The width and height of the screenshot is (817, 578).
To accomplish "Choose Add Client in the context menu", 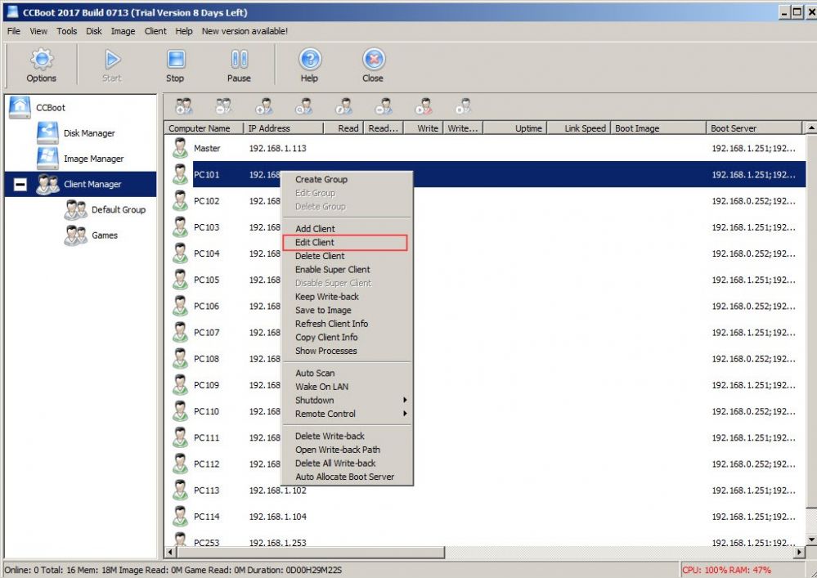I will click(x=347, y=229).
